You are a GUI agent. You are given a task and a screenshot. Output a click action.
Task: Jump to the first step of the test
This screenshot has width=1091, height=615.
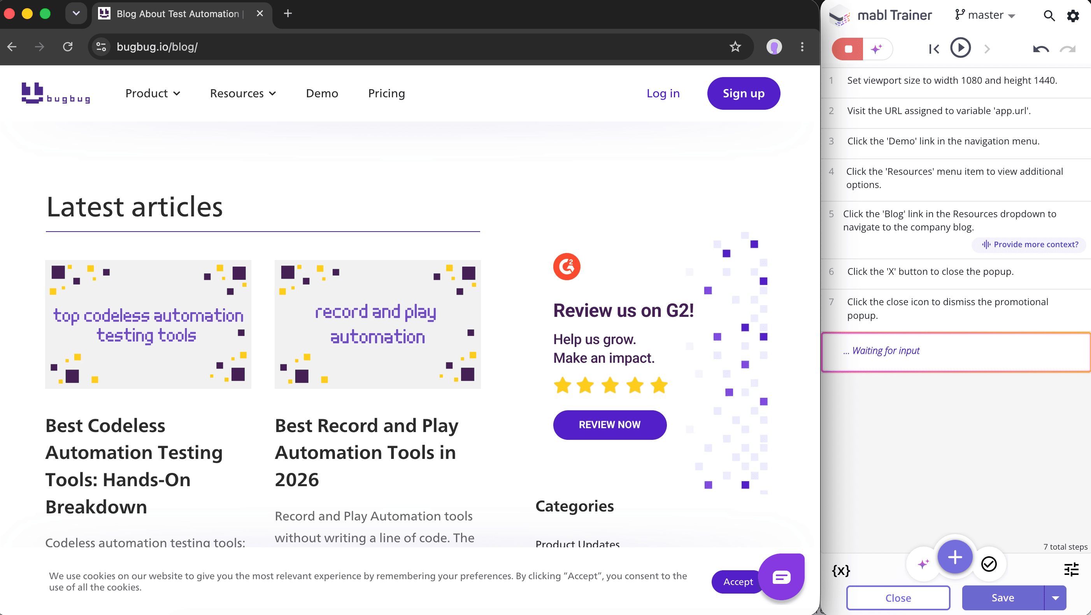933,49
